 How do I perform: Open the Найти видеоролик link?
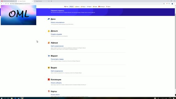pyautogui.click(x=57, y=71)
